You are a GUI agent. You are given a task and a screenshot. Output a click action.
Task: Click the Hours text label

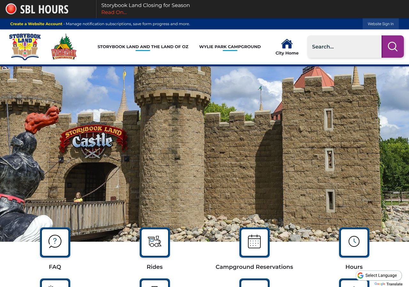coord(354,267)
